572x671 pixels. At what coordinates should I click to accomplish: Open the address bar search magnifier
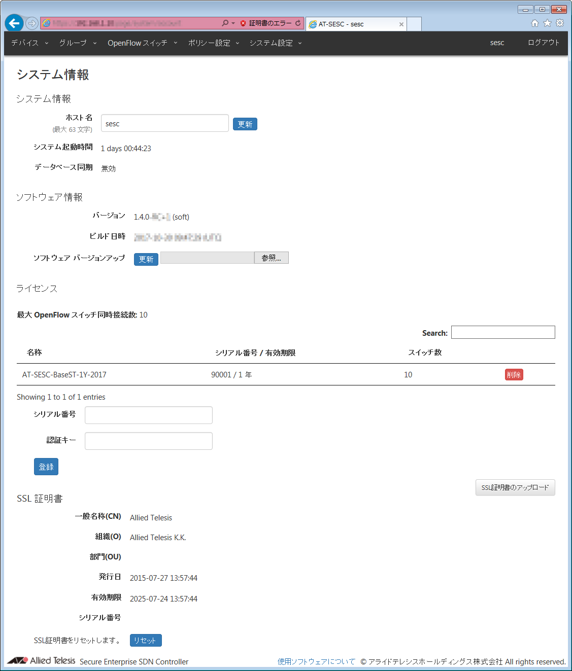[225, 23]
